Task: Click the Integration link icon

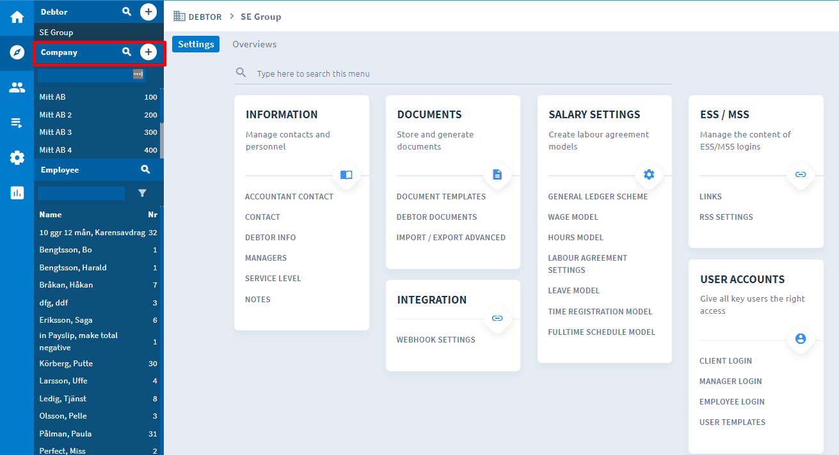Action: coord(497,318)
